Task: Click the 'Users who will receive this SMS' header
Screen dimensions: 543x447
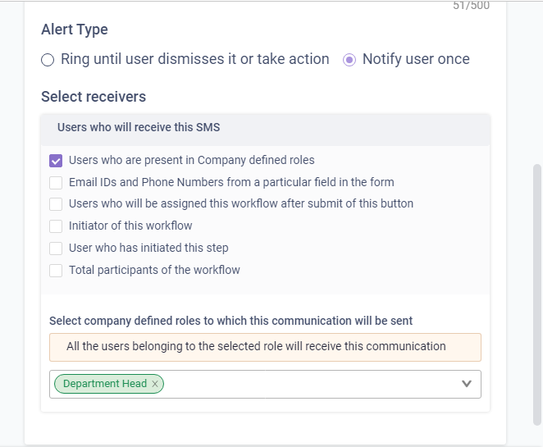Action: (139, 128)
